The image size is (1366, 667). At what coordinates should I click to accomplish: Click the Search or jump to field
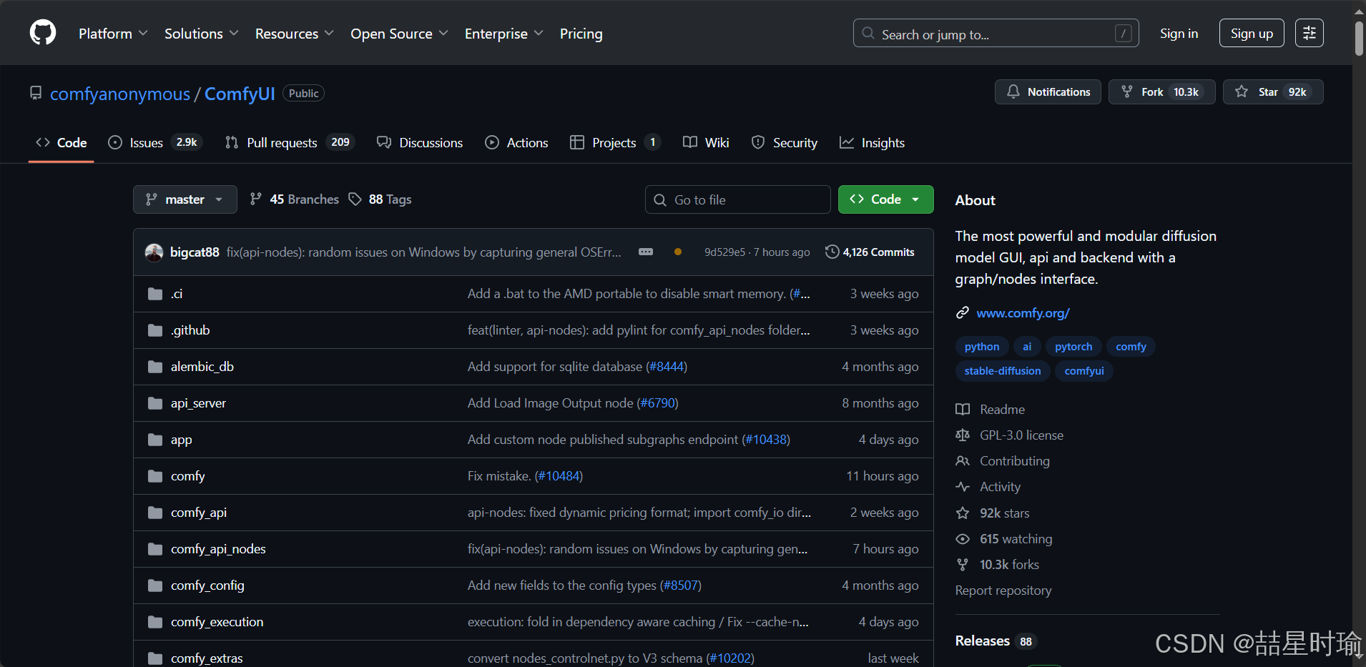[x=996, y=34]
